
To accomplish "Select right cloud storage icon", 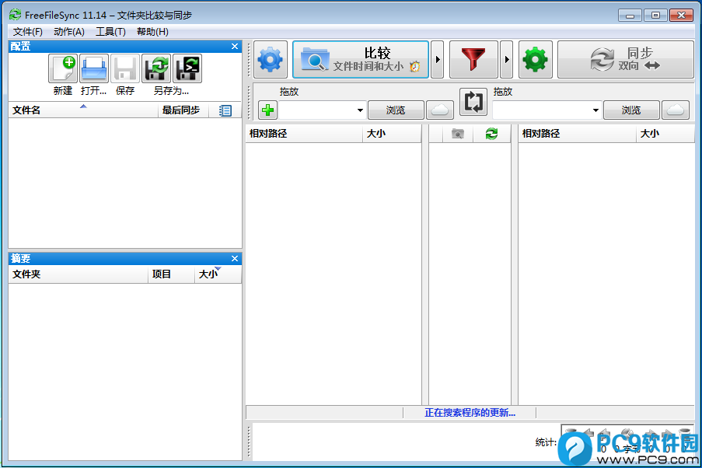I will click(675, 110).
